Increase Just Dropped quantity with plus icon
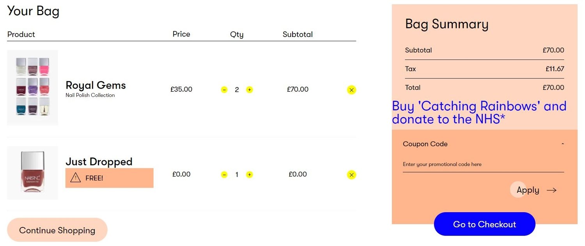The image size is (585, 246). point(250,174)
